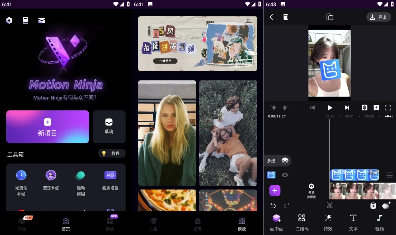Switch to 公告 tab on template screen

[153, 224]
